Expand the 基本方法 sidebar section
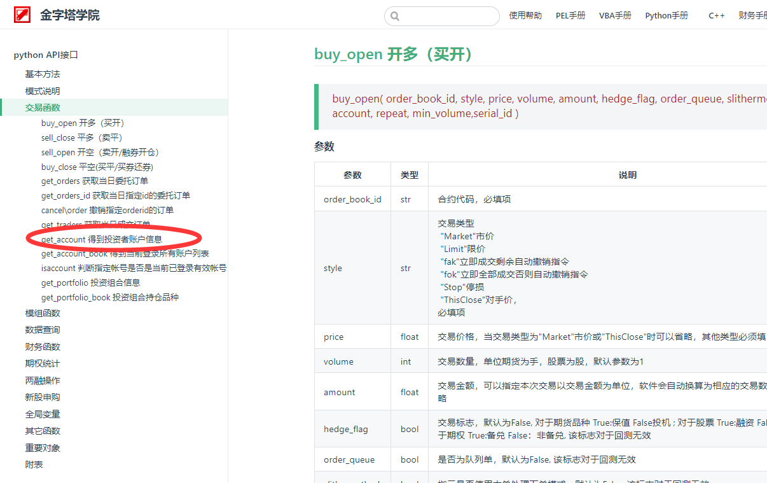 click(x=43, y=74)
